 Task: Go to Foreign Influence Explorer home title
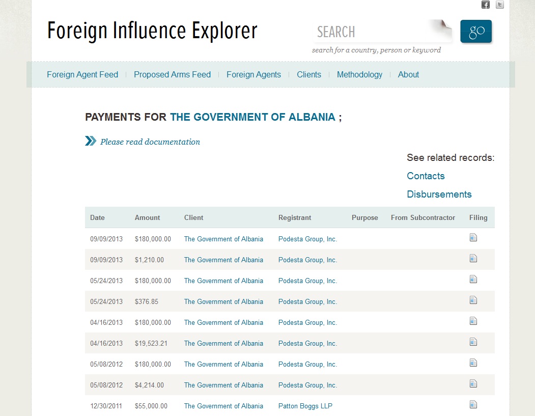(x=152, y=31)
